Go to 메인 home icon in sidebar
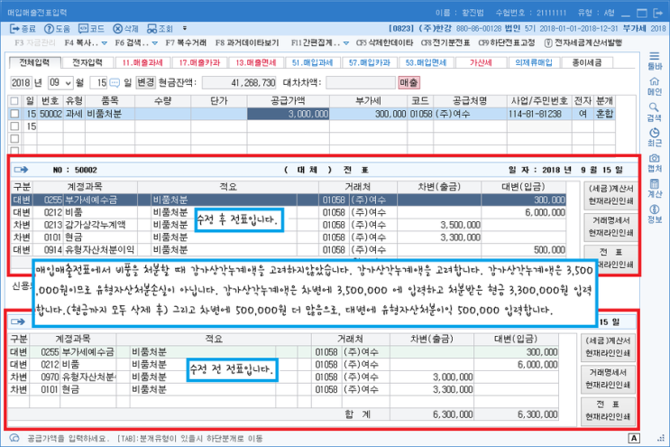Viewport: 670px width, 447px height. pos(654,81)
